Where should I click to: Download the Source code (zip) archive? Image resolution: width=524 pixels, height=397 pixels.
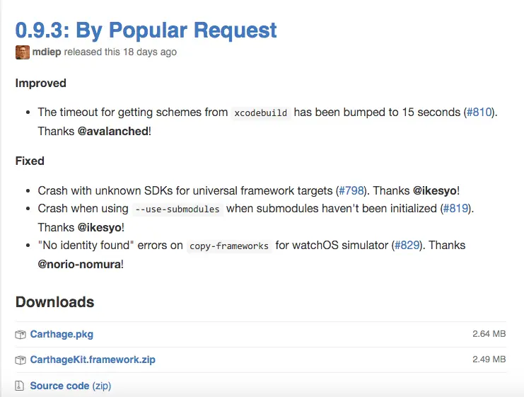70,386
